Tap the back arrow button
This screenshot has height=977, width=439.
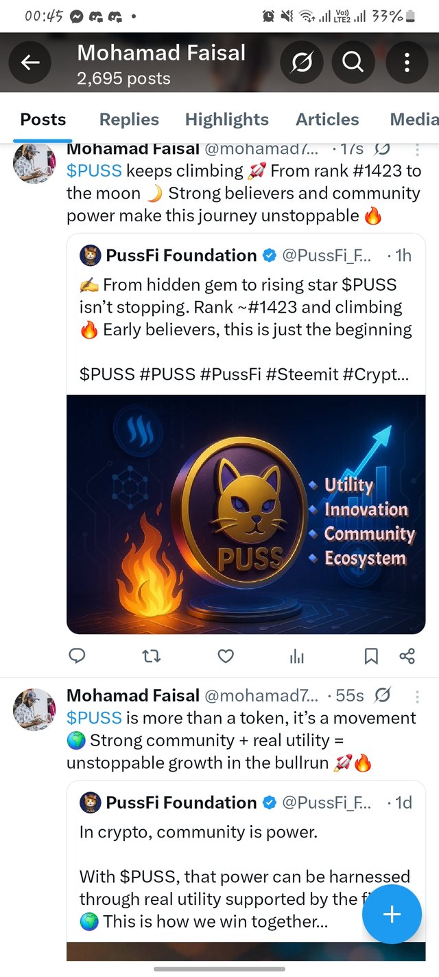pos(29,63)
